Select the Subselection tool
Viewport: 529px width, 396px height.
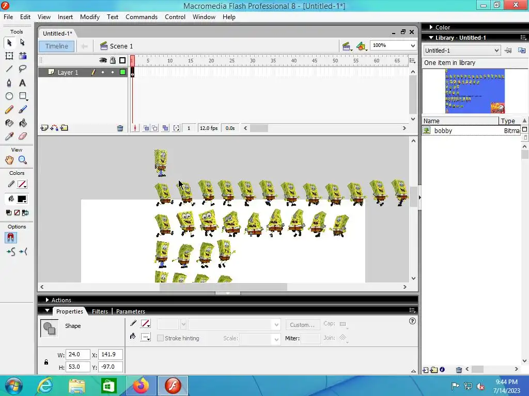coord(22,42)
